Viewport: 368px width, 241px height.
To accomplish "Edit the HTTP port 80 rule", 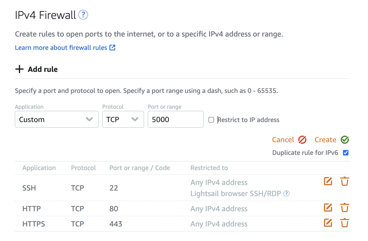I will pos(328,208).
